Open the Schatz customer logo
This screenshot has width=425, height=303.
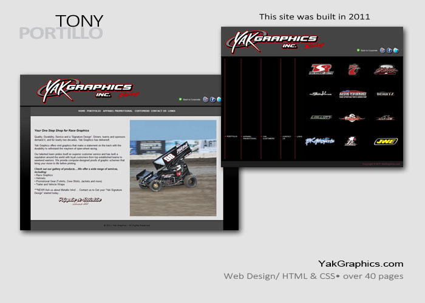(x=385, y=94)
